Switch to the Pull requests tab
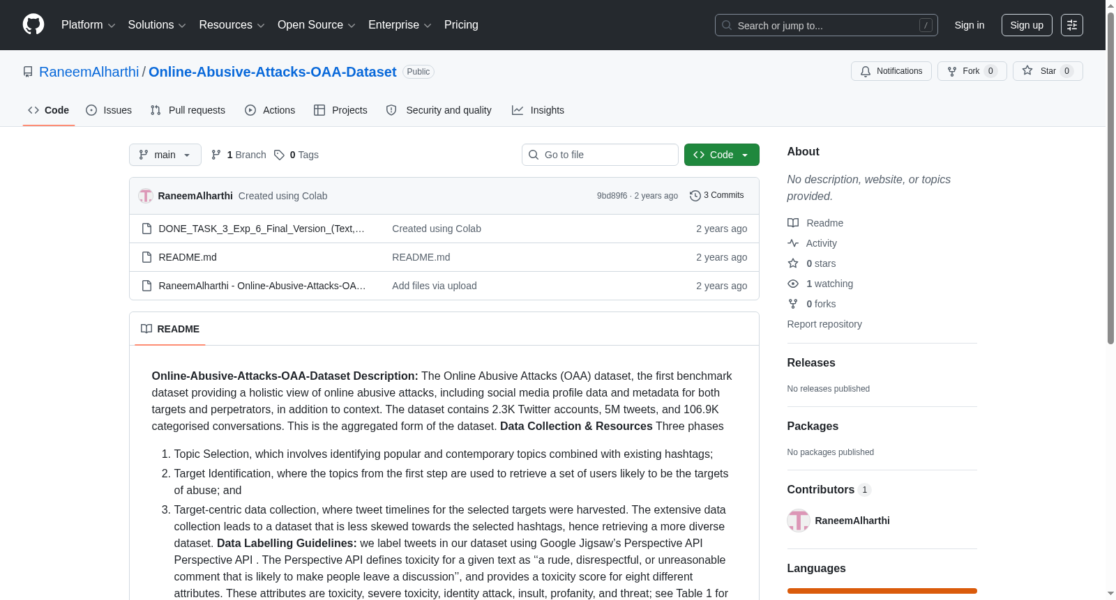Screen dimensions: 1116x600 coord(188,110)
